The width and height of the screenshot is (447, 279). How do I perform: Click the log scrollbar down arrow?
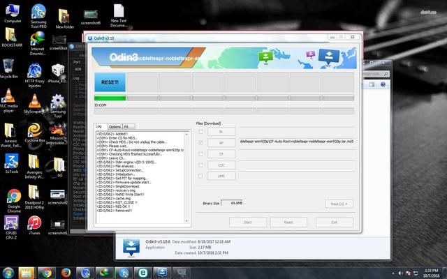[x=186, y=220]
